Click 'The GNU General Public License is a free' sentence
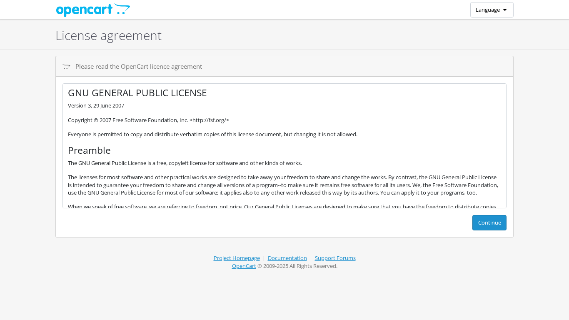Viewport: 569px width, 320px height. (185, 163)
